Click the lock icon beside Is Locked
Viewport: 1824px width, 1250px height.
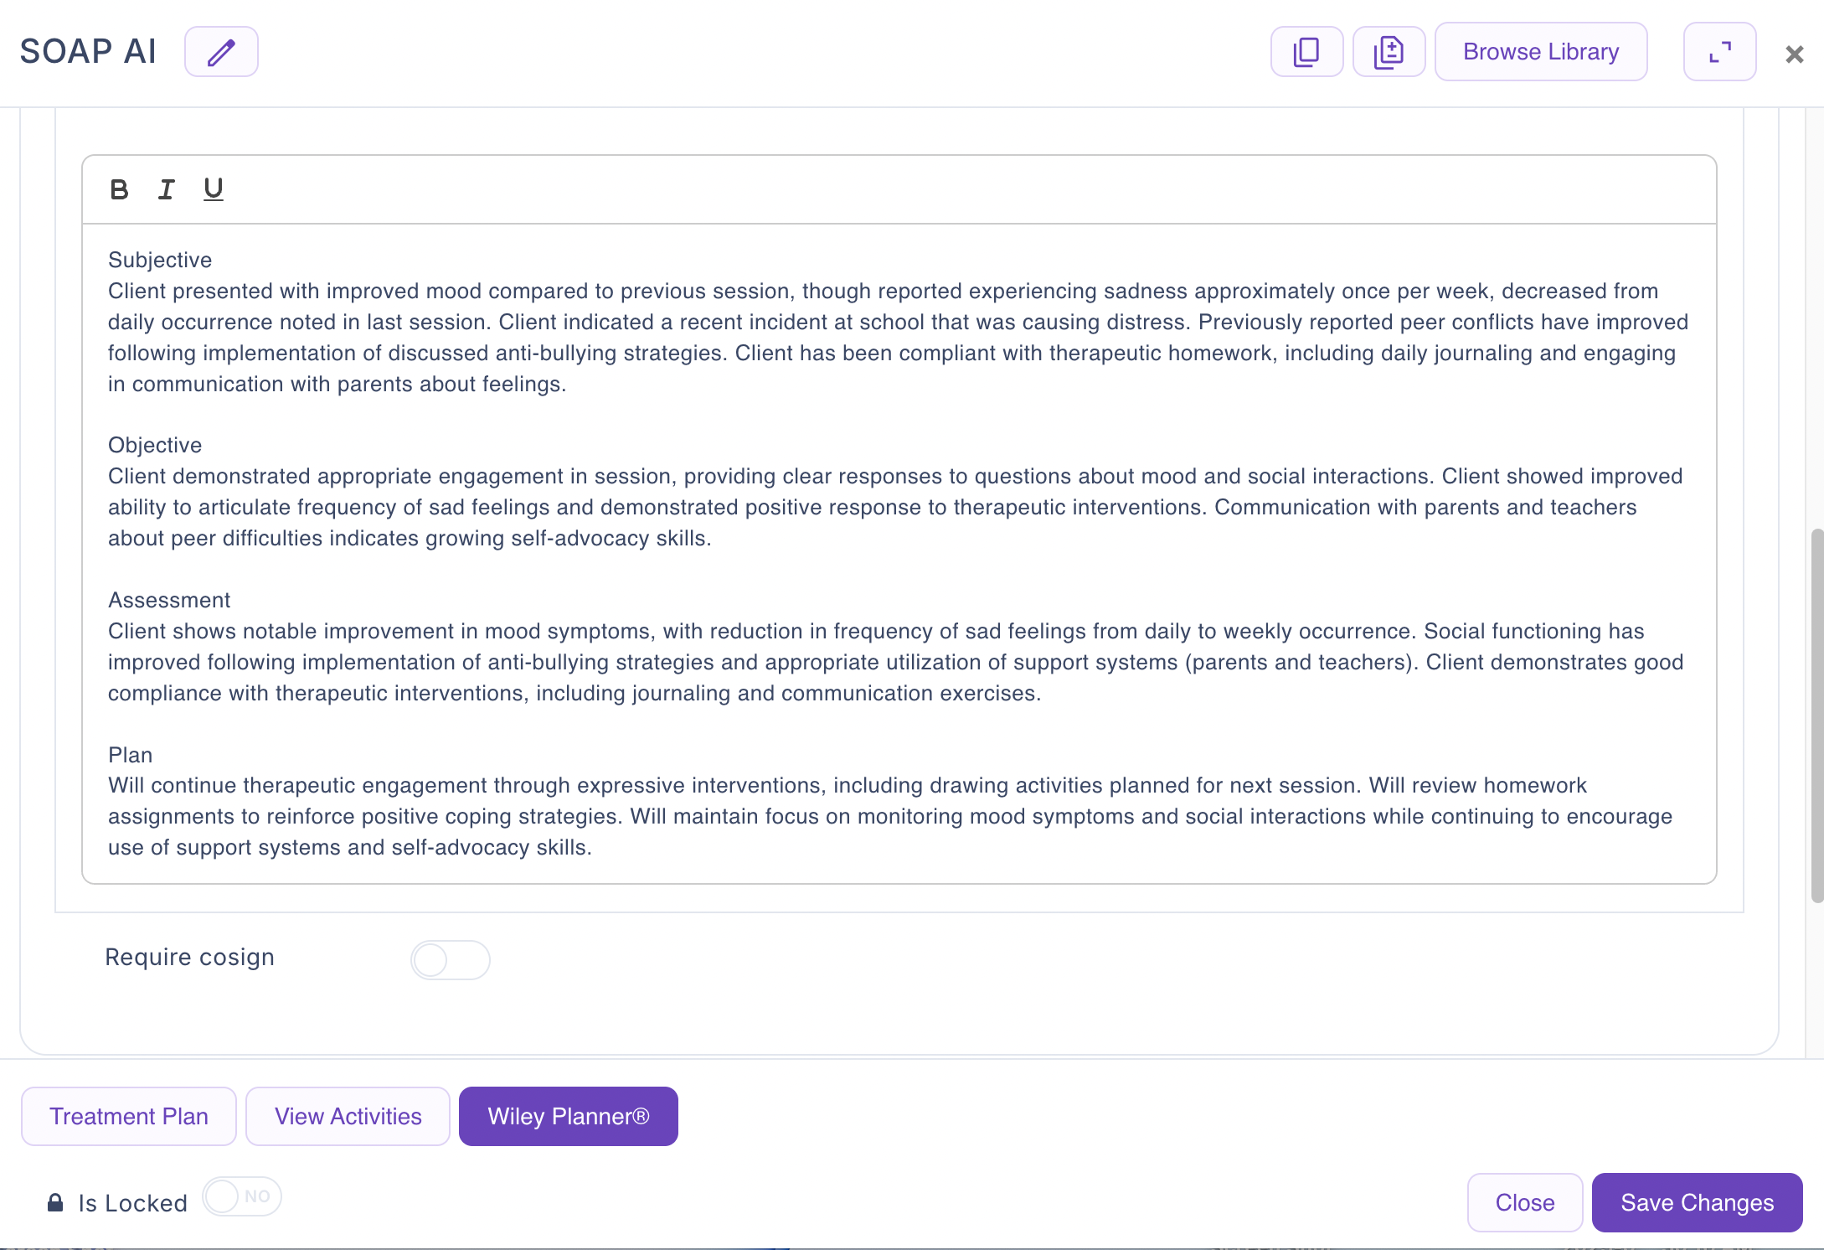55,1203
